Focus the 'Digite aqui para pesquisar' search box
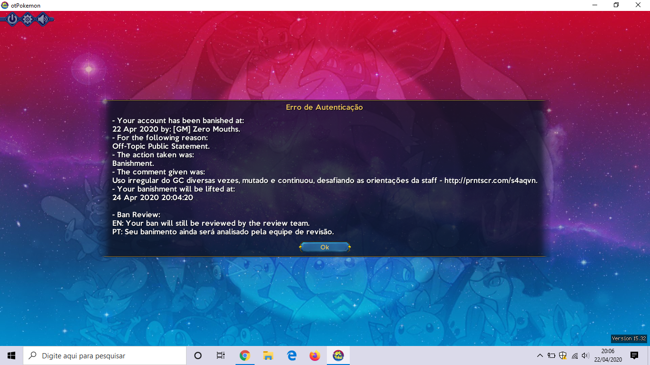This screenshot has height=365, width=650. 105,355
